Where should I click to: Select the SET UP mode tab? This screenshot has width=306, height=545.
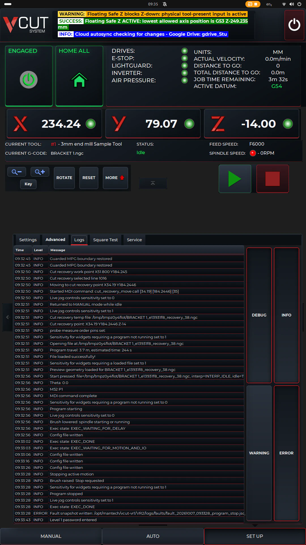pos(255,536)
